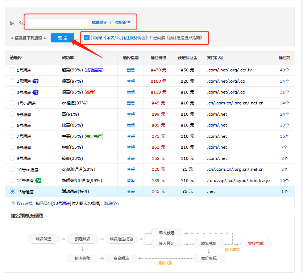303x273 pixels.
Task: Open the 40个 registrars link
Action: point(285,70)
